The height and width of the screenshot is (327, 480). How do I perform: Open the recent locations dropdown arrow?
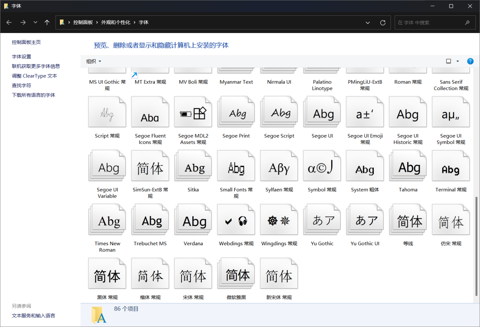[x=35, y=22]
